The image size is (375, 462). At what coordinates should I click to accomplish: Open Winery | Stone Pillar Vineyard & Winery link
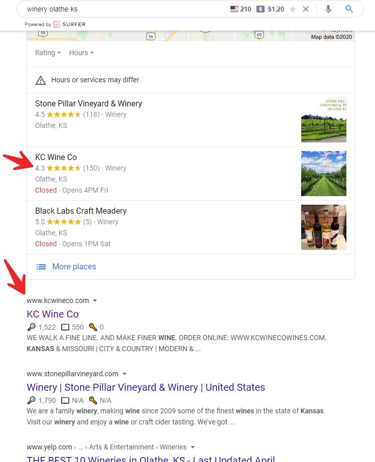point(146,387)
